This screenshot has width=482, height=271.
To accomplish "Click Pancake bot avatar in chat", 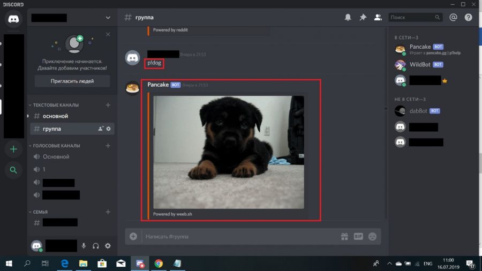I will (132, 88).
